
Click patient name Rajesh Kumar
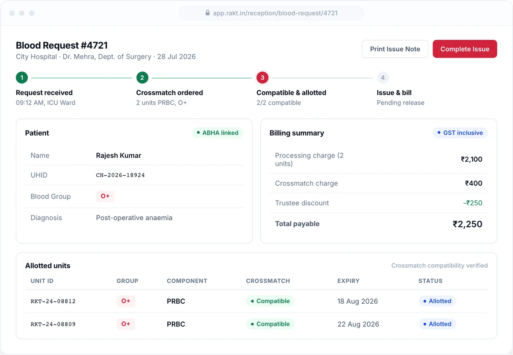[x=118, y=155]
